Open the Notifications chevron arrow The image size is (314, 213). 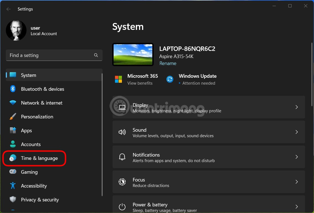297,157
